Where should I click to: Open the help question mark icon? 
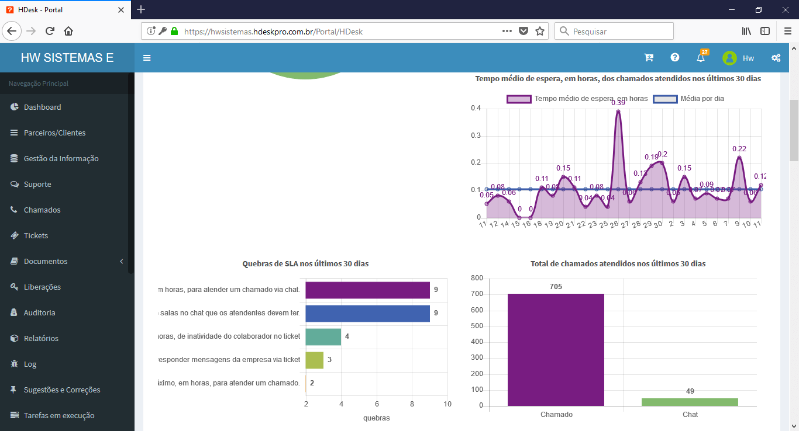click(x=675, y=58)
